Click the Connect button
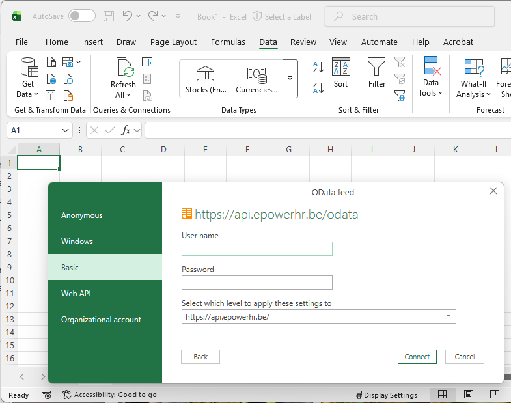Image resolution: width=511 pixels, height=403 pixels. [417, 357]
